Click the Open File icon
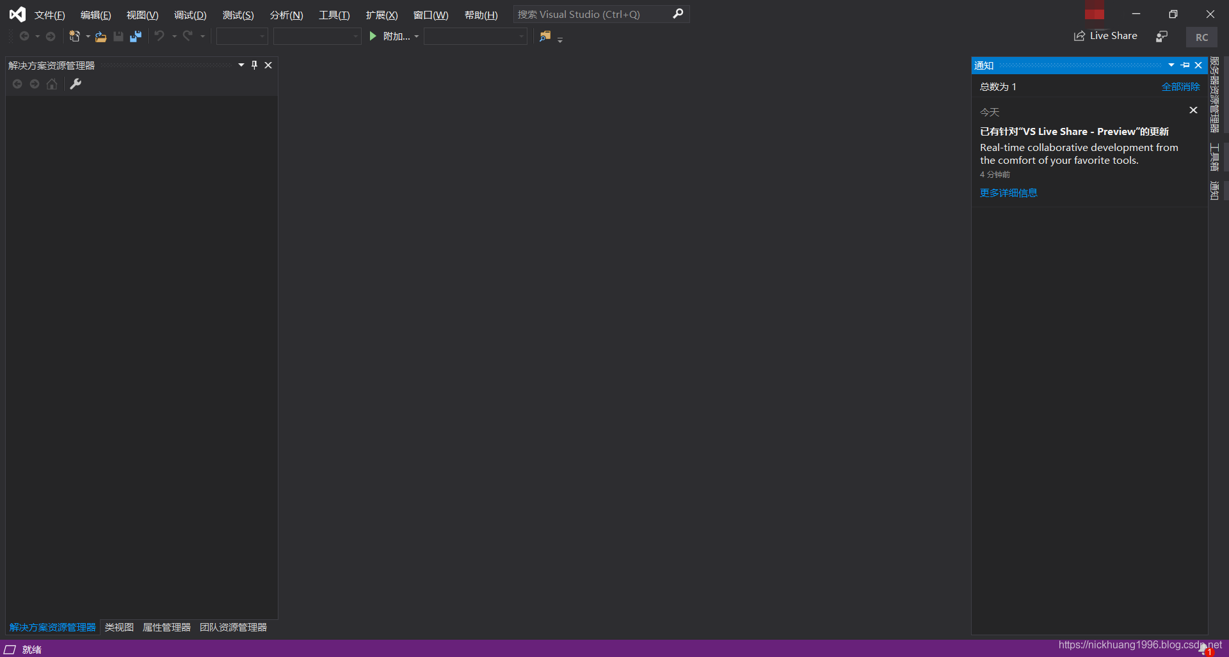 (100, 36)
